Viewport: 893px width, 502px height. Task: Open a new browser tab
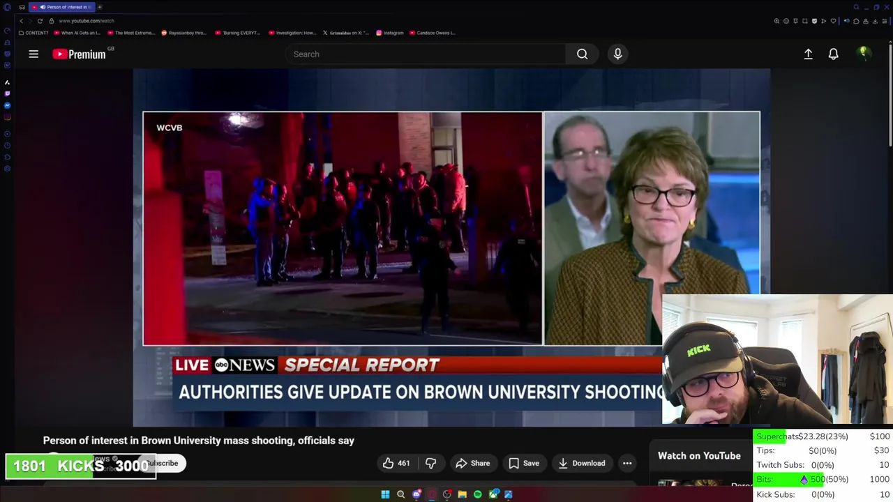click(100, 7)
